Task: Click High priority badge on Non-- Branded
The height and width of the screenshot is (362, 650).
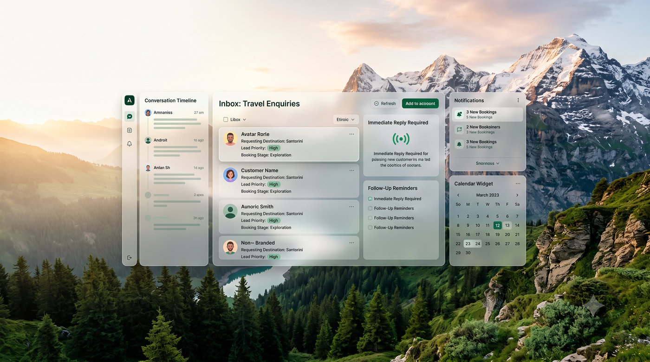Action: click(273, 256)
